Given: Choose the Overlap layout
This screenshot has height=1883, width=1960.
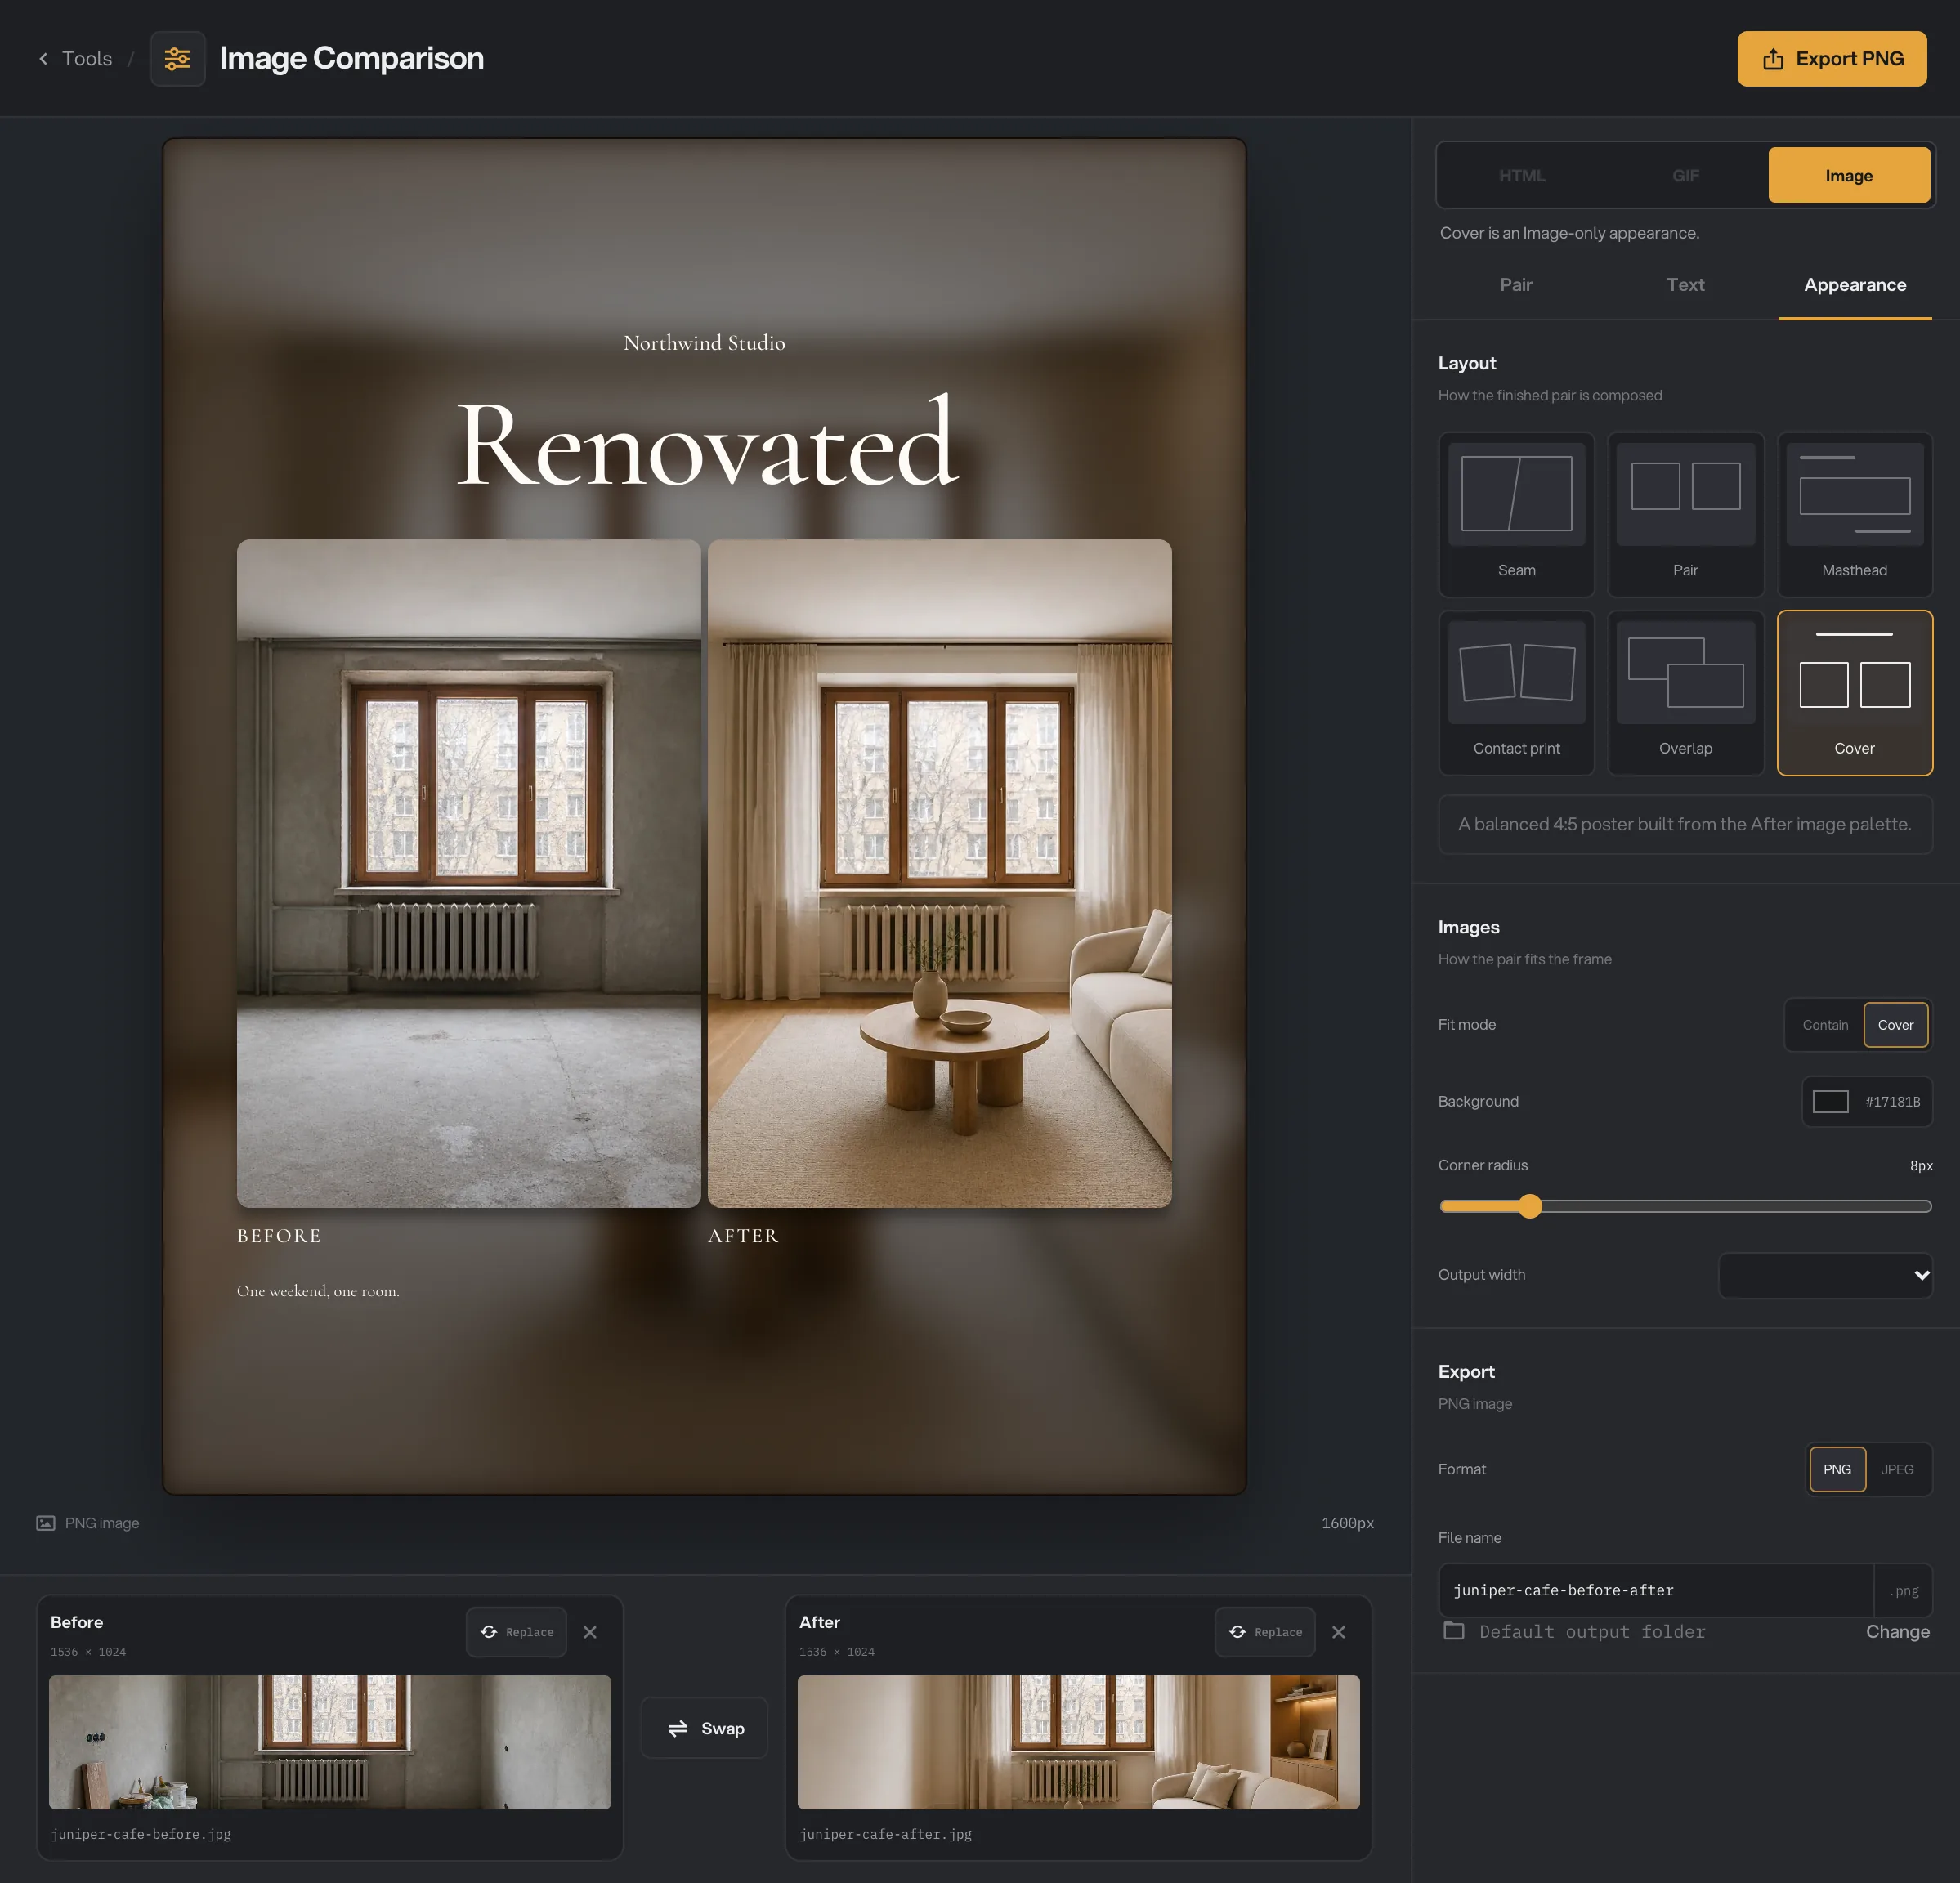Looking at the screenshot, I should point(1685,692).
